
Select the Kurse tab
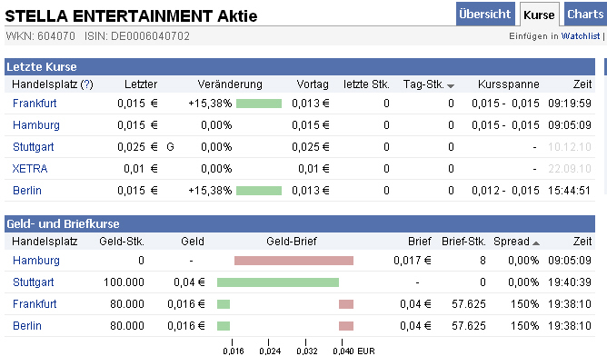539,15
